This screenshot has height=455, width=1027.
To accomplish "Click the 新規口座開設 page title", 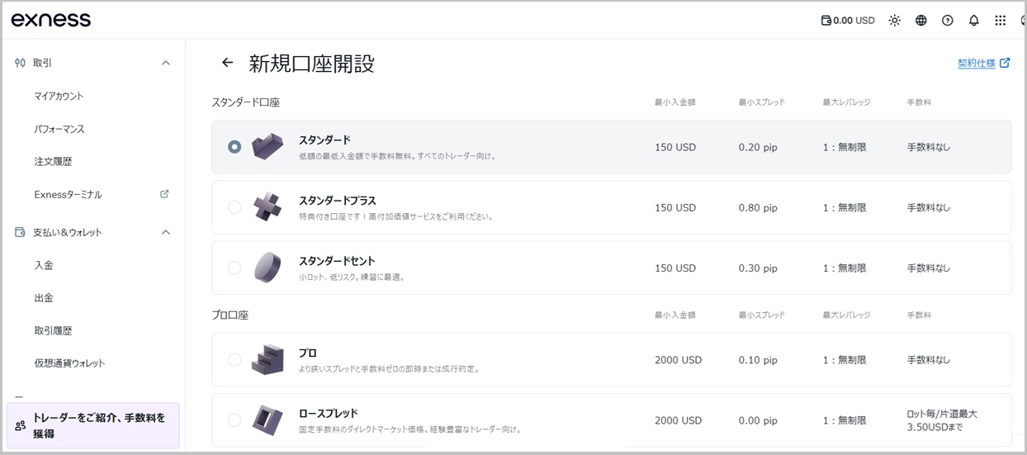I will 311,63.
